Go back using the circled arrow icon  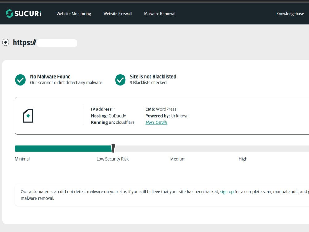click(6, 42)
